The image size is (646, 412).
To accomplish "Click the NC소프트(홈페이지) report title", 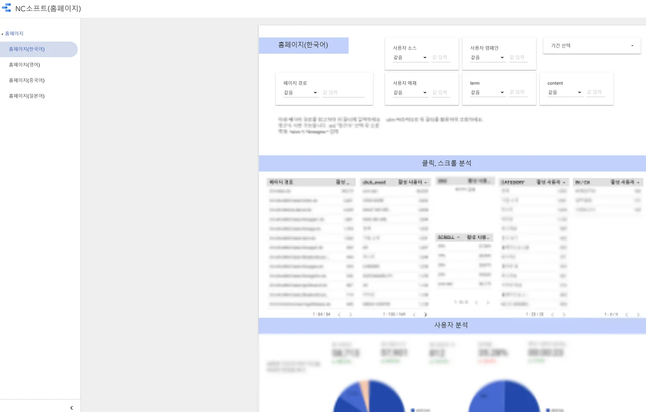I will [x=48, y=8].
